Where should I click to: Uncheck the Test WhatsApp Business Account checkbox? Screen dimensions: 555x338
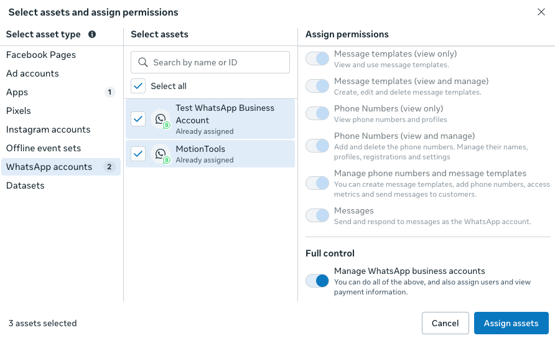[x=138, y=119]
